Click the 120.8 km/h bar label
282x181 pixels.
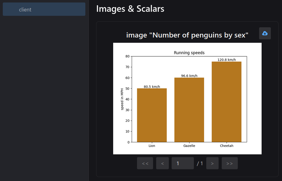[x=227, y=60]
